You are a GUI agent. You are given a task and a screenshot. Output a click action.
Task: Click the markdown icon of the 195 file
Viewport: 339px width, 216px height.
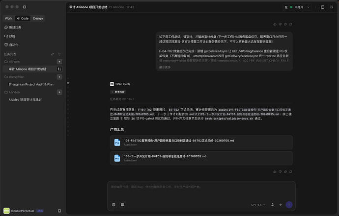[x=117, y=158]
